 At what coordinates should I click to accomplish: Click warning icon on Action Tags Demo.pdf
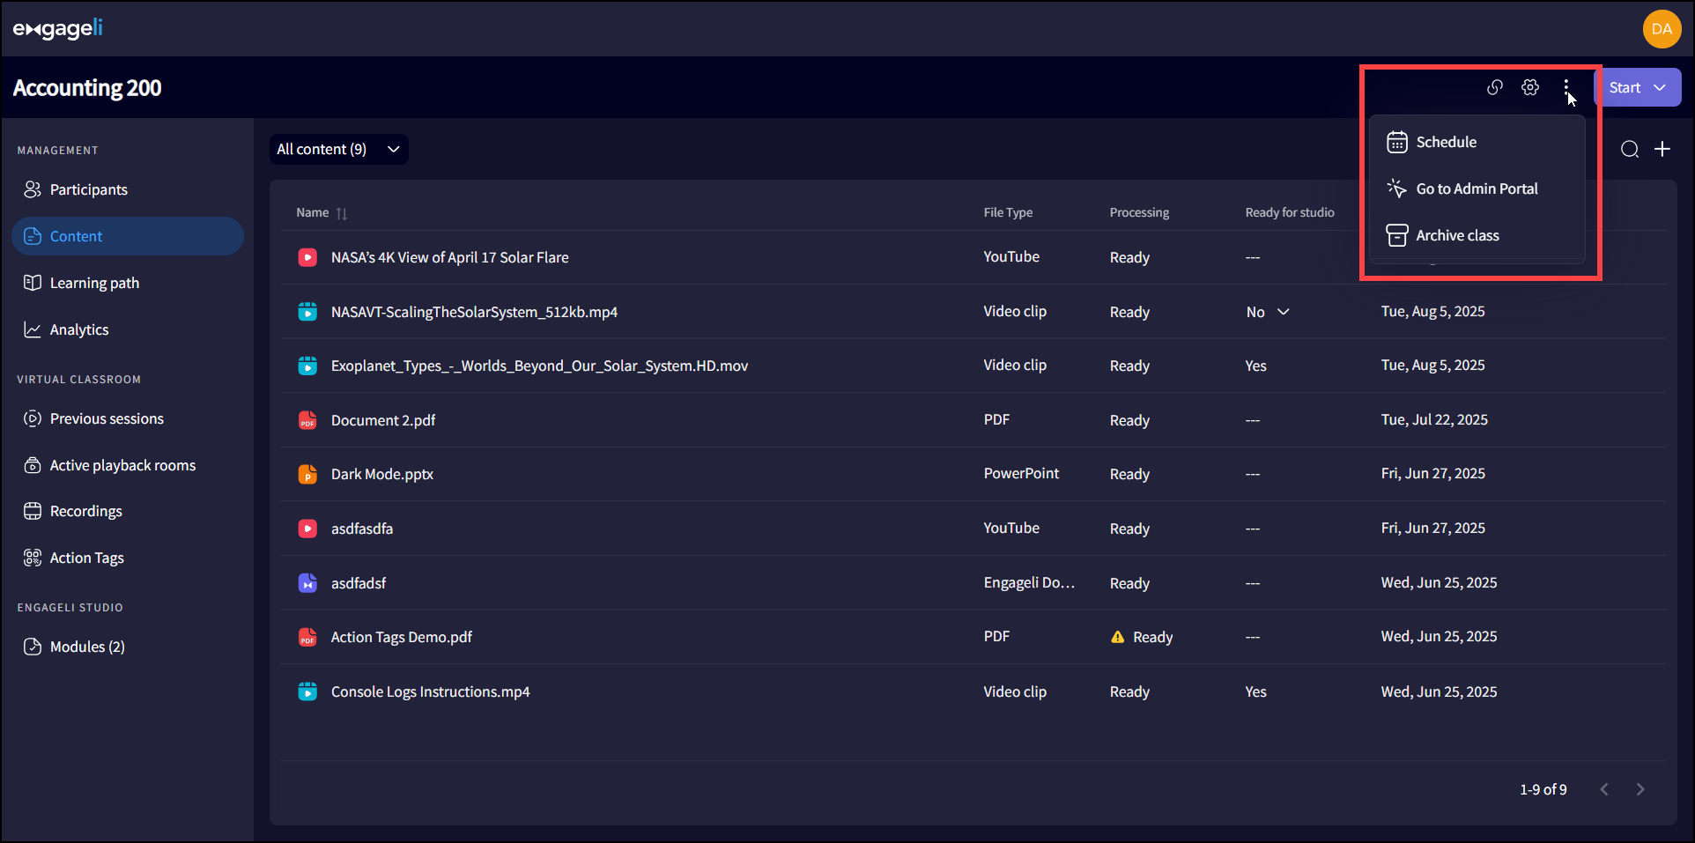(1117, 637)
